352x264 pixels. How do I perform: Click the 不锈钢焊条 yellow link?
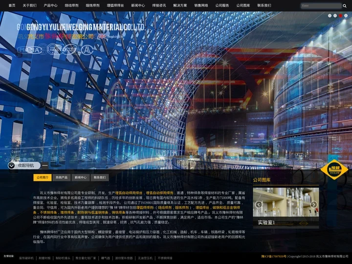point(48,213)
